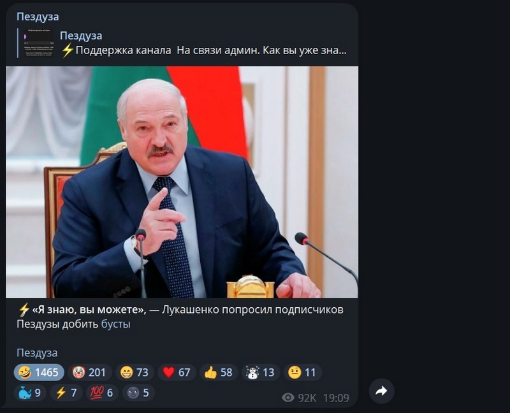Tap the whale reaction showing 9
The height and width of the screenshot is (413, 510).
[30, 393]
